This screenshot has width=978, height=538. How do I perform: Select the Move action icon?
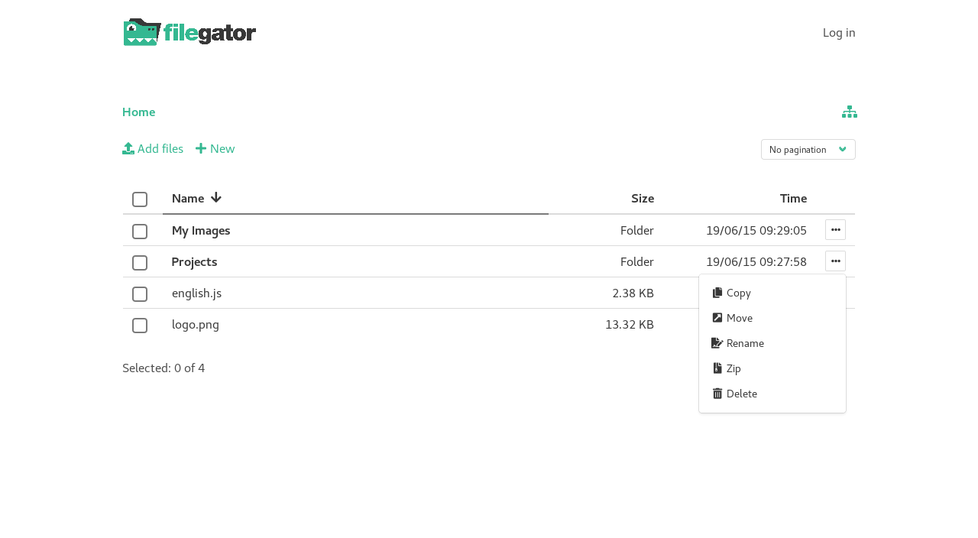pos(717,317)
